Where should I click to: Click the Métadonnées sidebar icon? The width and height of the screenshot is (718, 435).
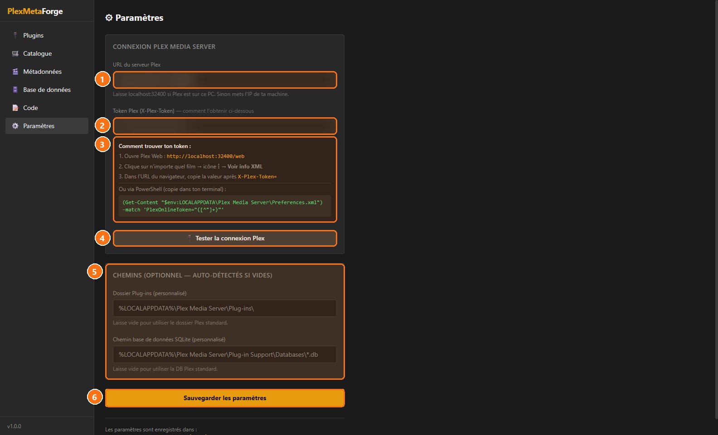[15, 72]
